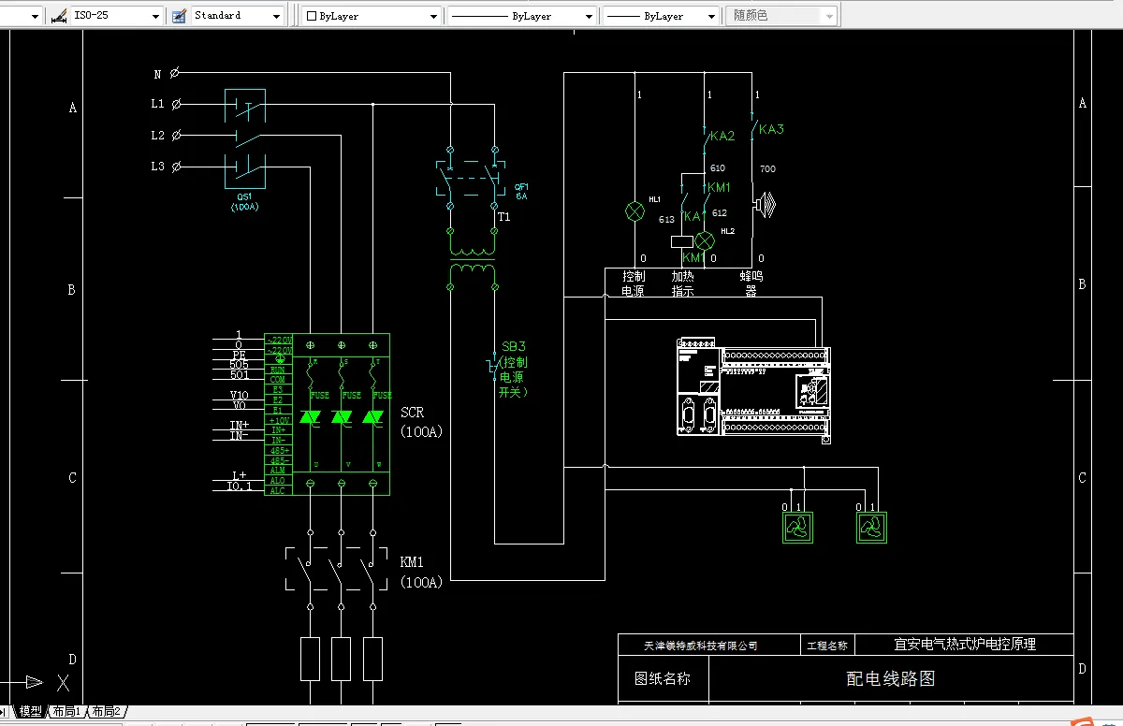Click the SB3 (控制电源开关) label
The image size is (1123, 726).
(513, 369)
